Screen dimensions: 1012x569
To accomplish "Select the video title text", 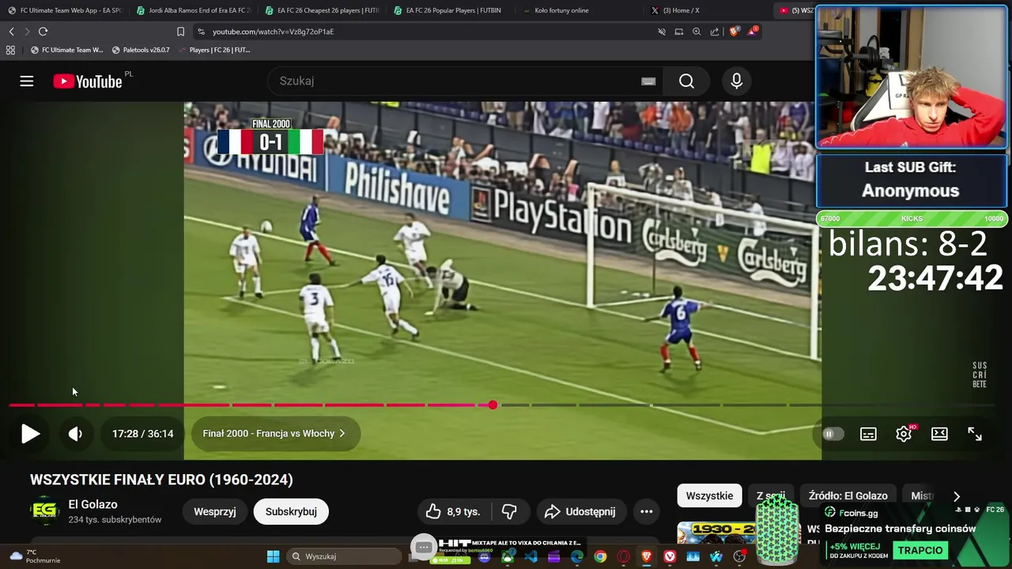I will pyautogui.click(x=161, y=480).
